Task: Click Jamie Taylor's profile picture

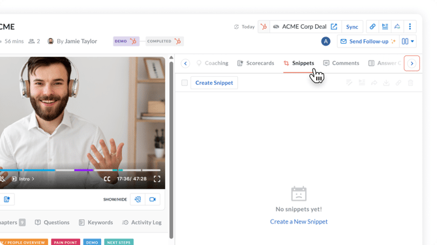Action: [x=50, y=41]
